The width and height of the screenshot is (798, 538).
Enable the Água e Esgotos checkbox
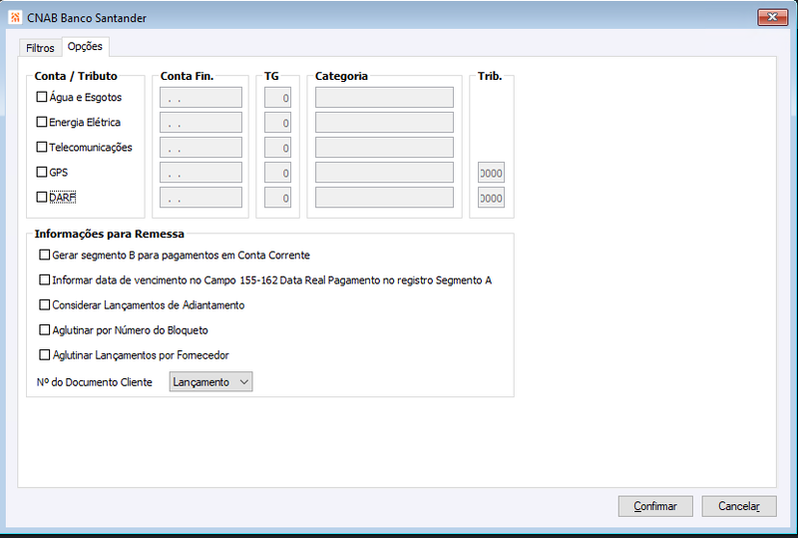42,97
